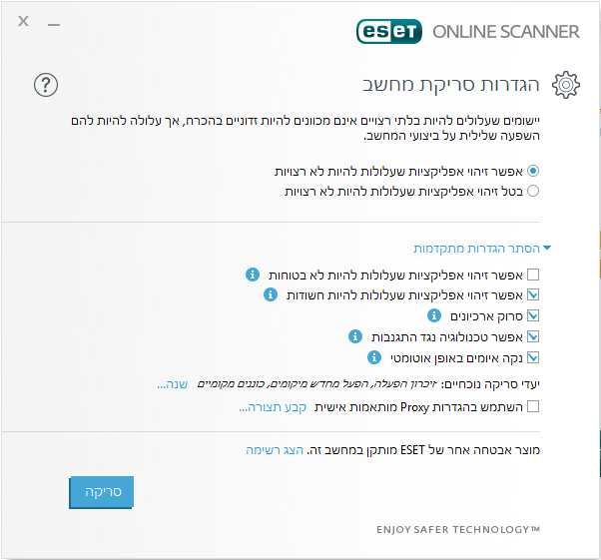Select radio בטל זיהוי אפליקציות שעלולות להיות לא רצויות
601x560 pixels.
(533, 191)
